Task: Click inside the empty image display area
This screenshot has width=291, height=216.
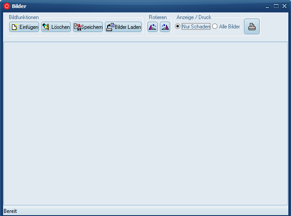Action: coord(145,123)
